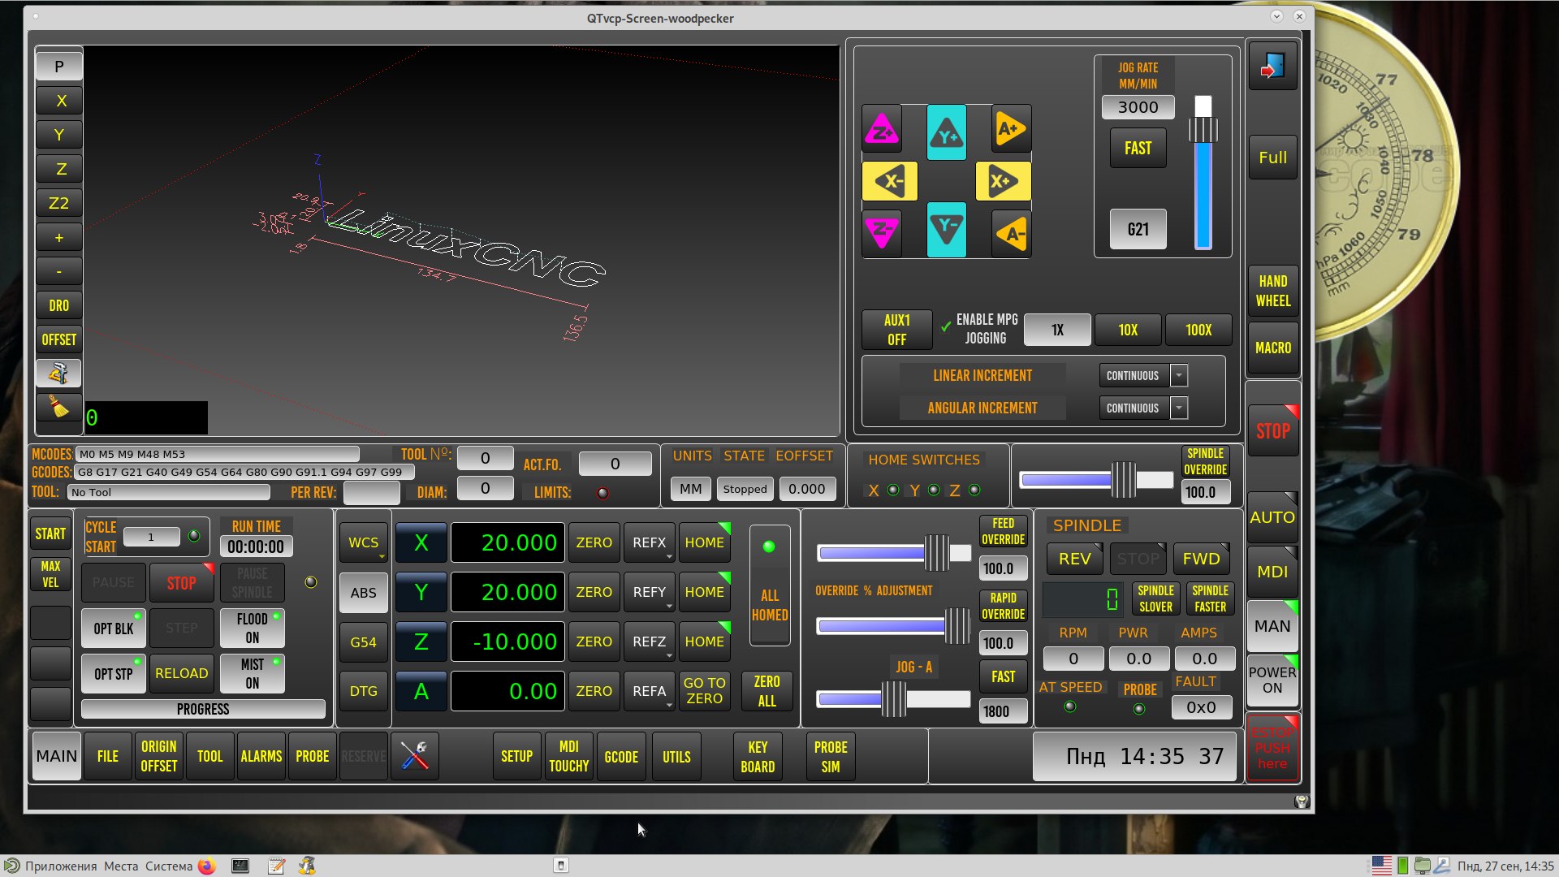
Task: Toggle AUX1 OFF button
Action: pos(897,330)
